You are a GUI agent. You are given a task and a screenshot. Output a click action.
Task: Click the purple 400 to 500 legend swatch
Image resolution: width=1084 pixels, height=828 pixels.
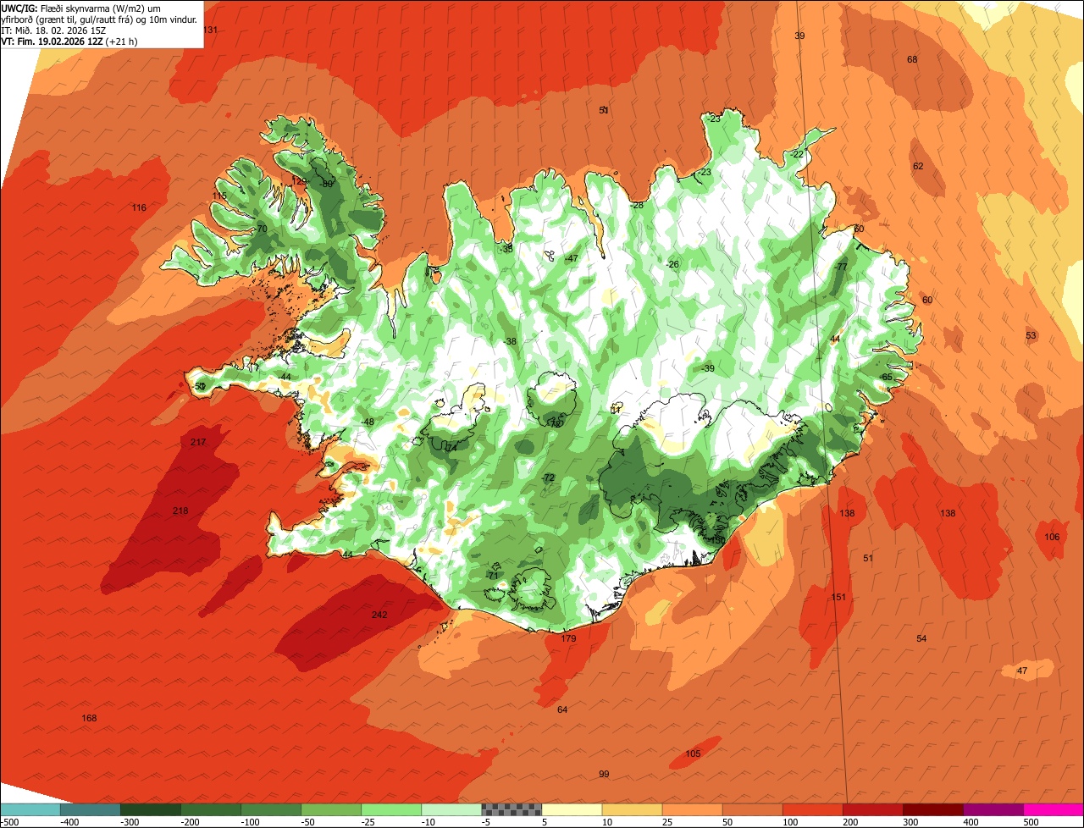click(993, 809)
